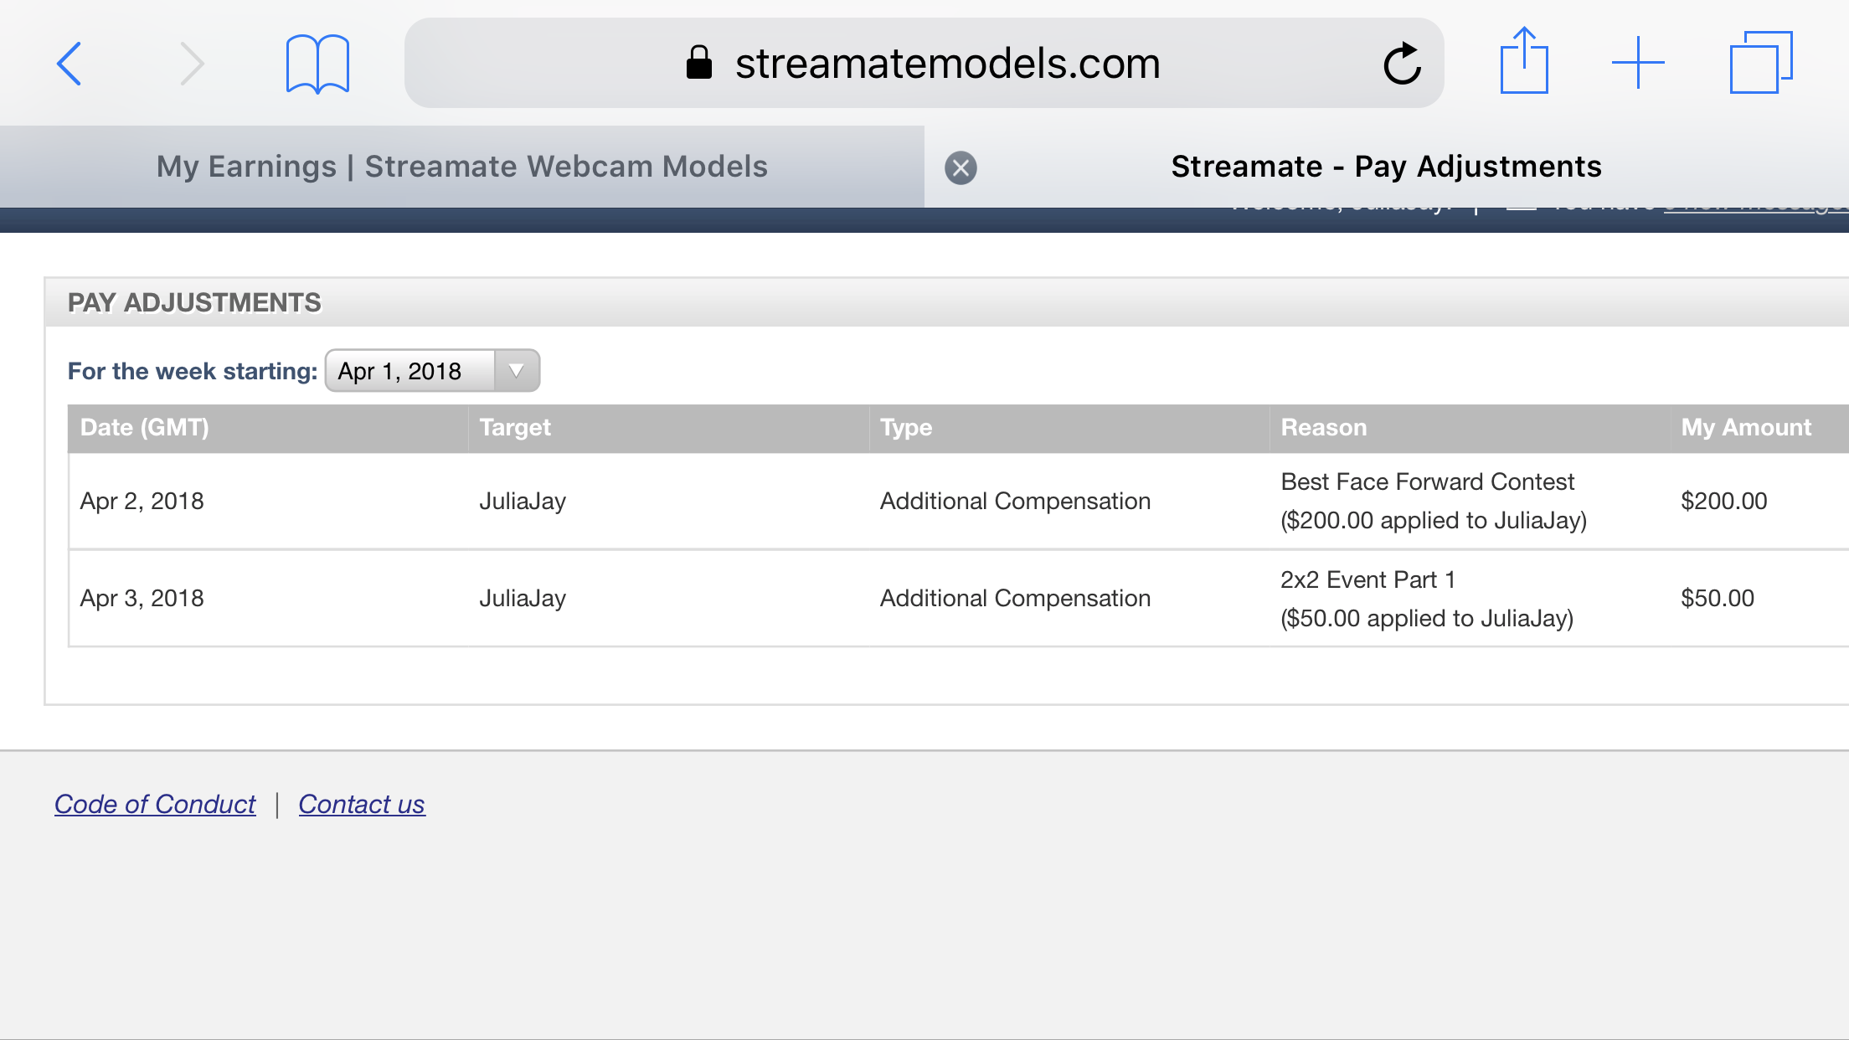Click JuliaJay in the Apr 3 row
The image size is (1849, 1040).
[x=523, y=598]
